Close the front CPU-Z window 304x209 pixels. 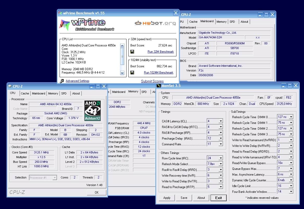pos(104,86)
